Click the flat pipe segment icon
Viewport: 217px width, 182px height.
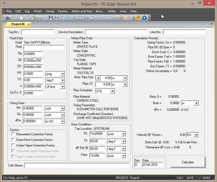tap(115, 18)
